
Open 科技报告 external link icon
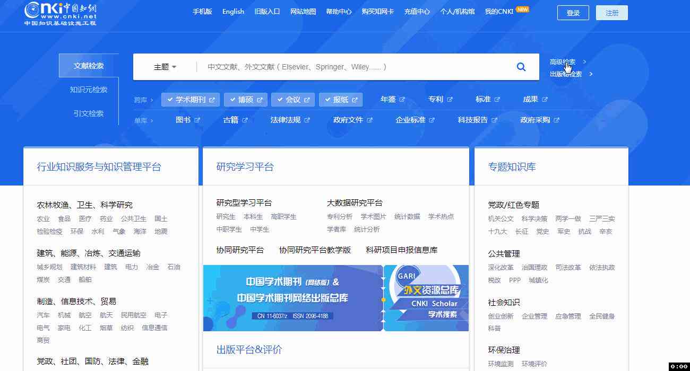(495, 120)
